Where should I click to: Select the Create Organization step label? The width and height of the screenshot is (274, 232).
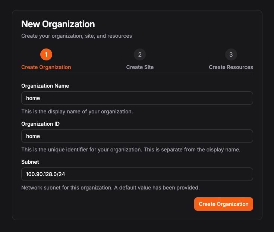46,68
